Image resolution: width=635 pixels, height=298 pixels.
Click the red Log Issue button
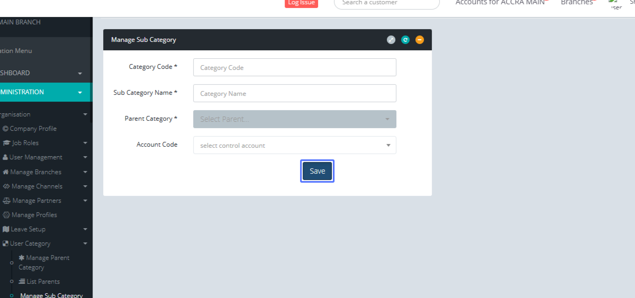tap(301, 3)
